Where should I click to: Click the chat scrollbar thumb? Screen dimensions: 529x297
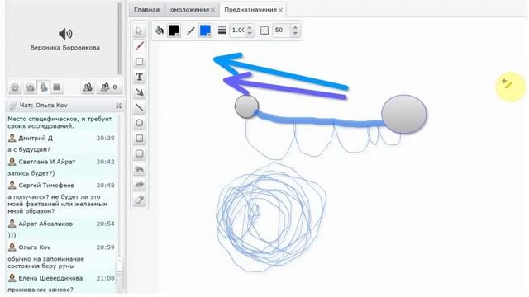[119, 275]
